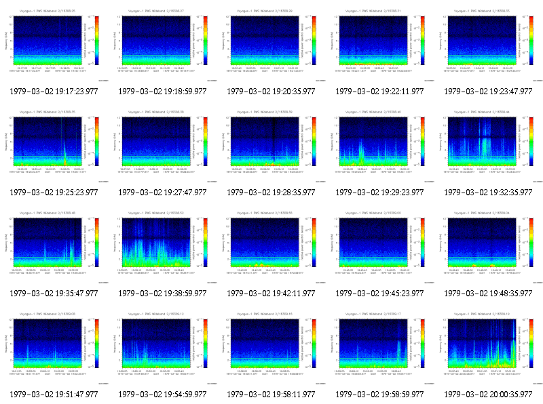543x404 pixels.
Task: Click caption text 1979-03-02 19:22:11.977
Action: [x=379, y=92]
